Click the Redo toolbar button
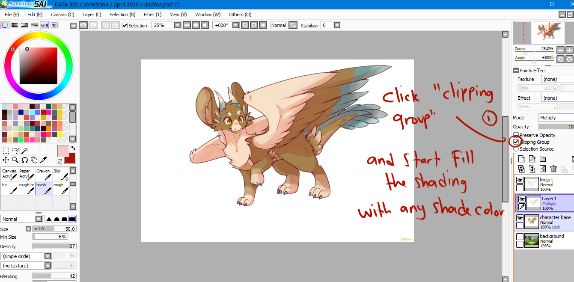This screenshot has height=282, width=574. pos(93,25)
